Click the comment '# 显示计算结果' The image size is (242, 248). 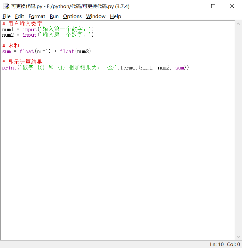(22, 62)
